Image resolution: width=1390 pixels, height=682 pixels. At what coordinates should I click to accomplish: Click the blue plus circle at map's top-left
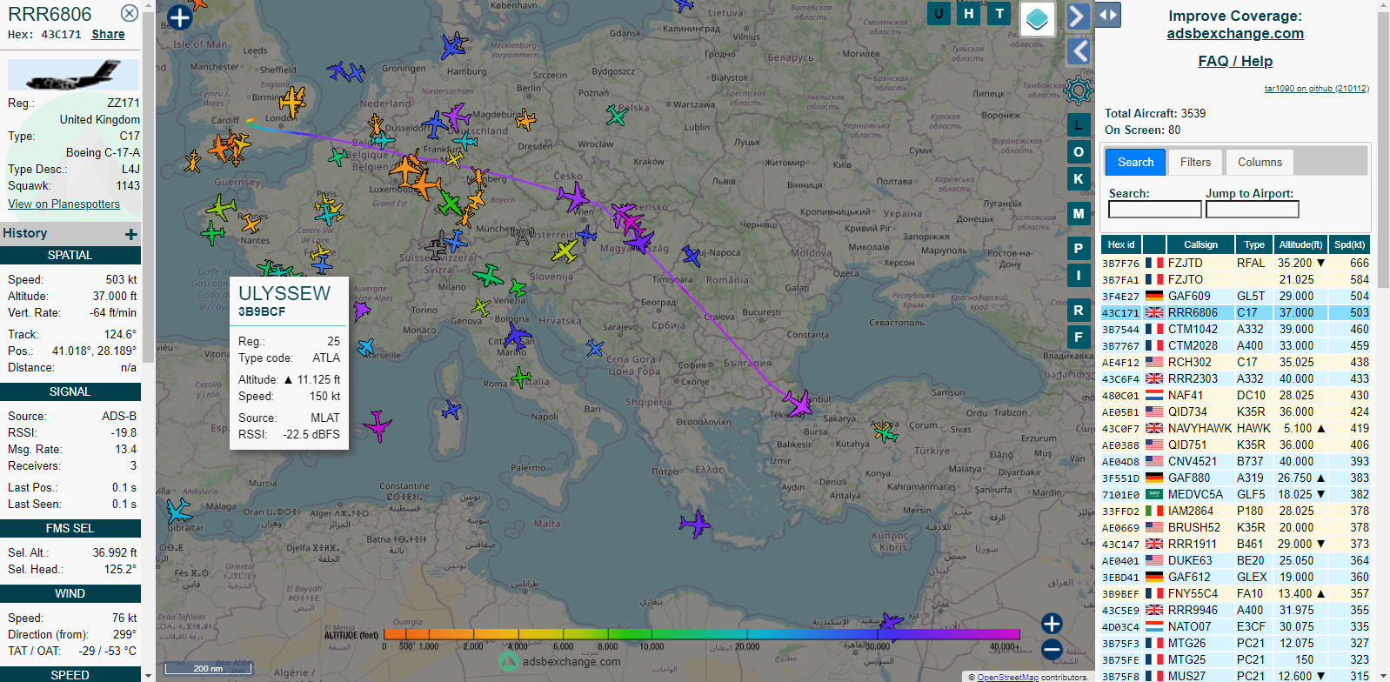pos(179,17)
